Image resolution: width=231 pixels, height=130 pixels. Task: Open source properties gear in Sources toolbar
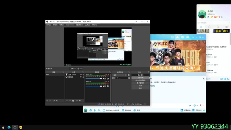tap(73, 101)
